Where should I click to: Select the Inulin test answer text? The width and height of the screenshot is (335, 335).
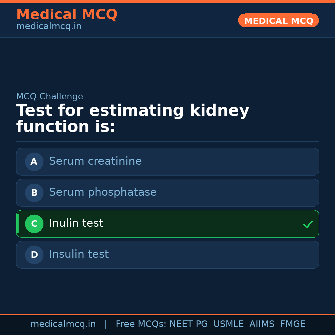coord(76,223)
